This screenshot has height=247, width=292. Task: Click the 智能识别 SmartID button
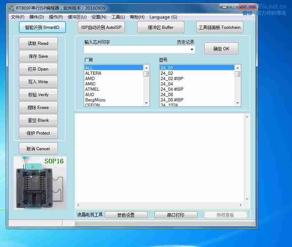(42, 27)
